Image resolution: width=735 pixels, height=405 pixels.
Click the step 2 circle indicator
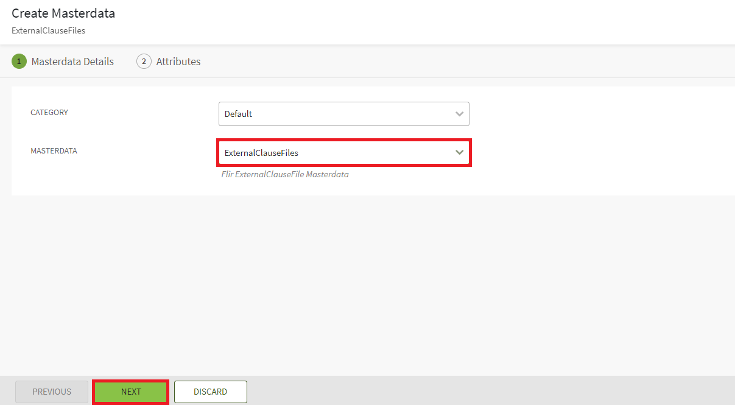point(144,62)
